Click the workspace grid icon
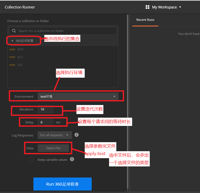The height and width of the screenshot is (193, 200). point(147,7)
